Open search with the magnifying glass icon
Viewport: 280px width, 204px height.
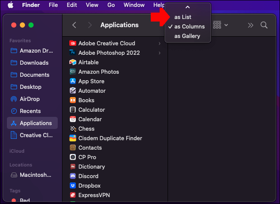(264, 25)
